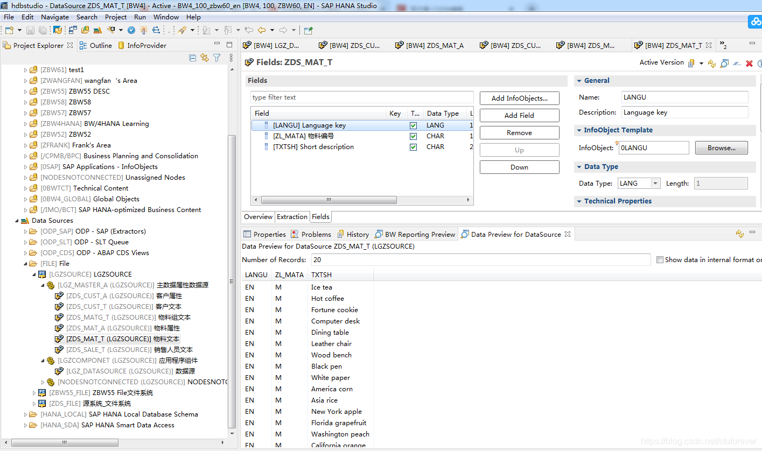Open Project Explorer view menu dots
This screenshot has height=451, width=762.
(230, 58)
